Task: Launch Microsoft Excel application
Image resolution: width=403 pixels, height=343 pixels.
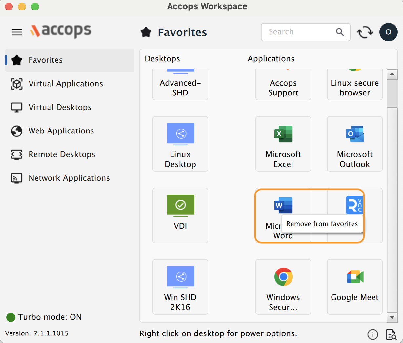Action: [x=283, y=144]
